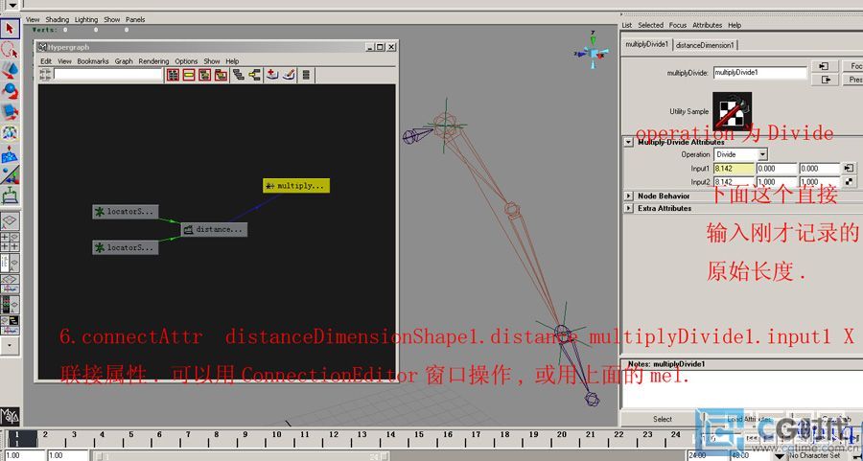863x461 pixels.
Task: Click Hypergraph frame selection toolbar icon
Action: coord(189,75)
